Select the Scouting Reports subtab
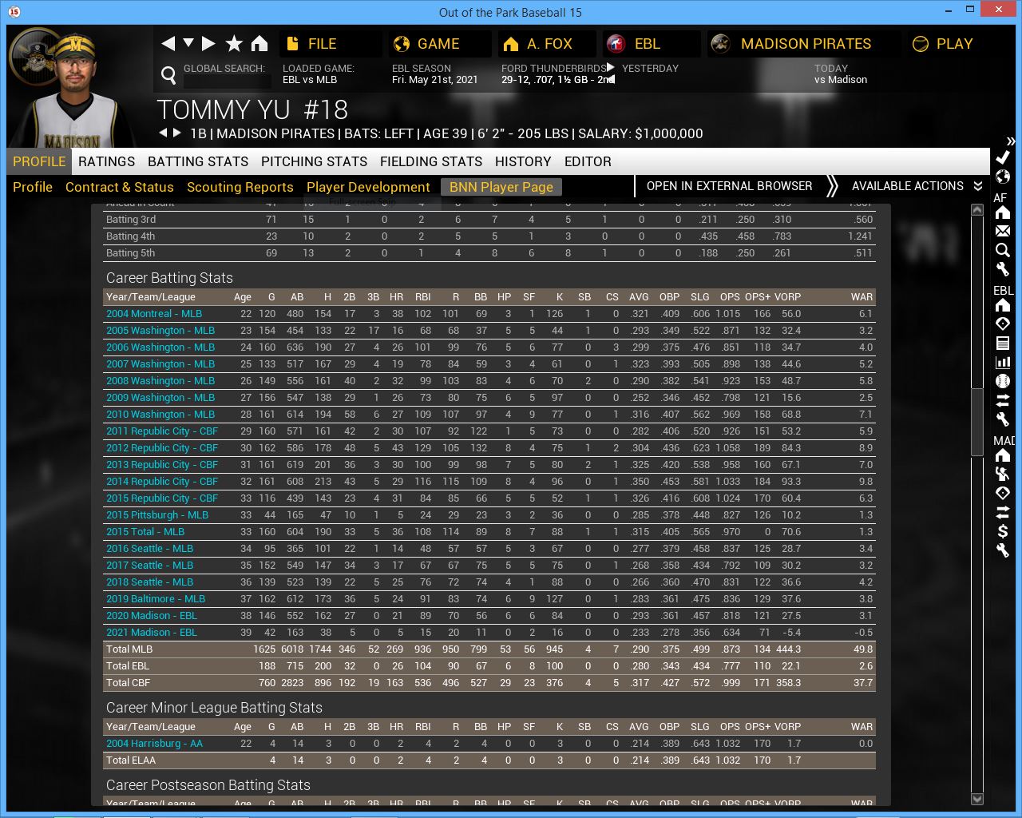Viewport: 1022px width, 818px height. (x=240, y=187)
